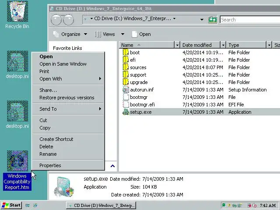The image size is (280, 210).
Task: Click the setup.exe preview icon in details pane
Action: (x=64, y=187)
